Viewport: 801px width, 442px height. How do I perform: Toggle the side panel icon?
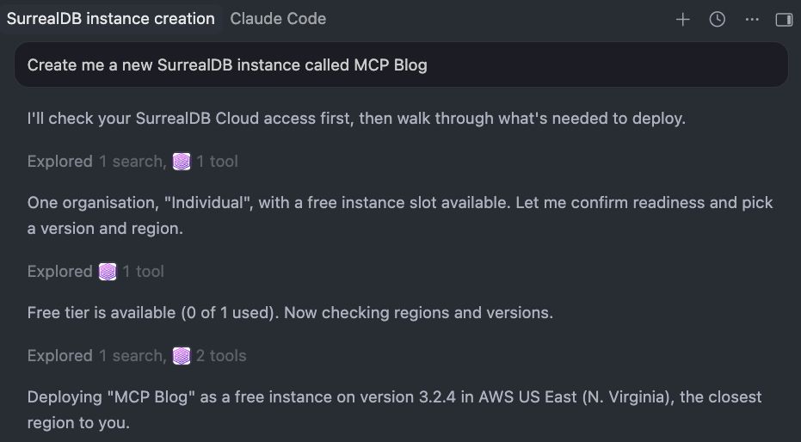[784, 20]
